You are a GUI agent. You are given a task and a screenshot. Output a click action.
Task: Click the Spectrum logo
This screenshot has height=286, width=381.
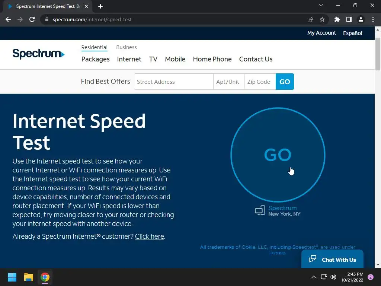click(x=38, y=54)
